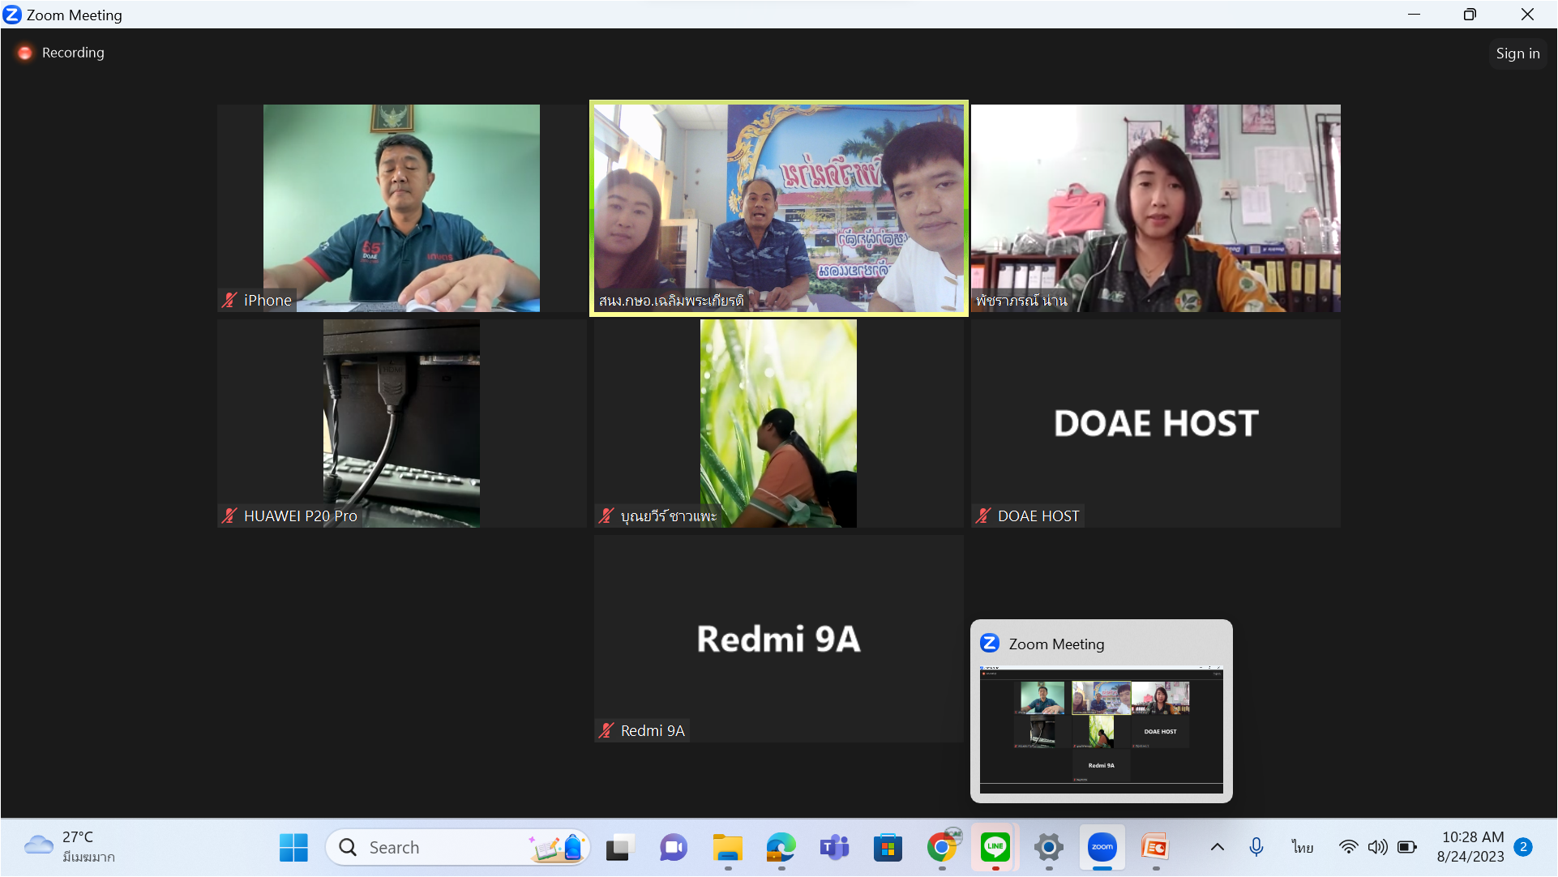
Task: Click the muted microphone icon on iPhone tile
Action: pyautogui.click(x=229, y=301)
